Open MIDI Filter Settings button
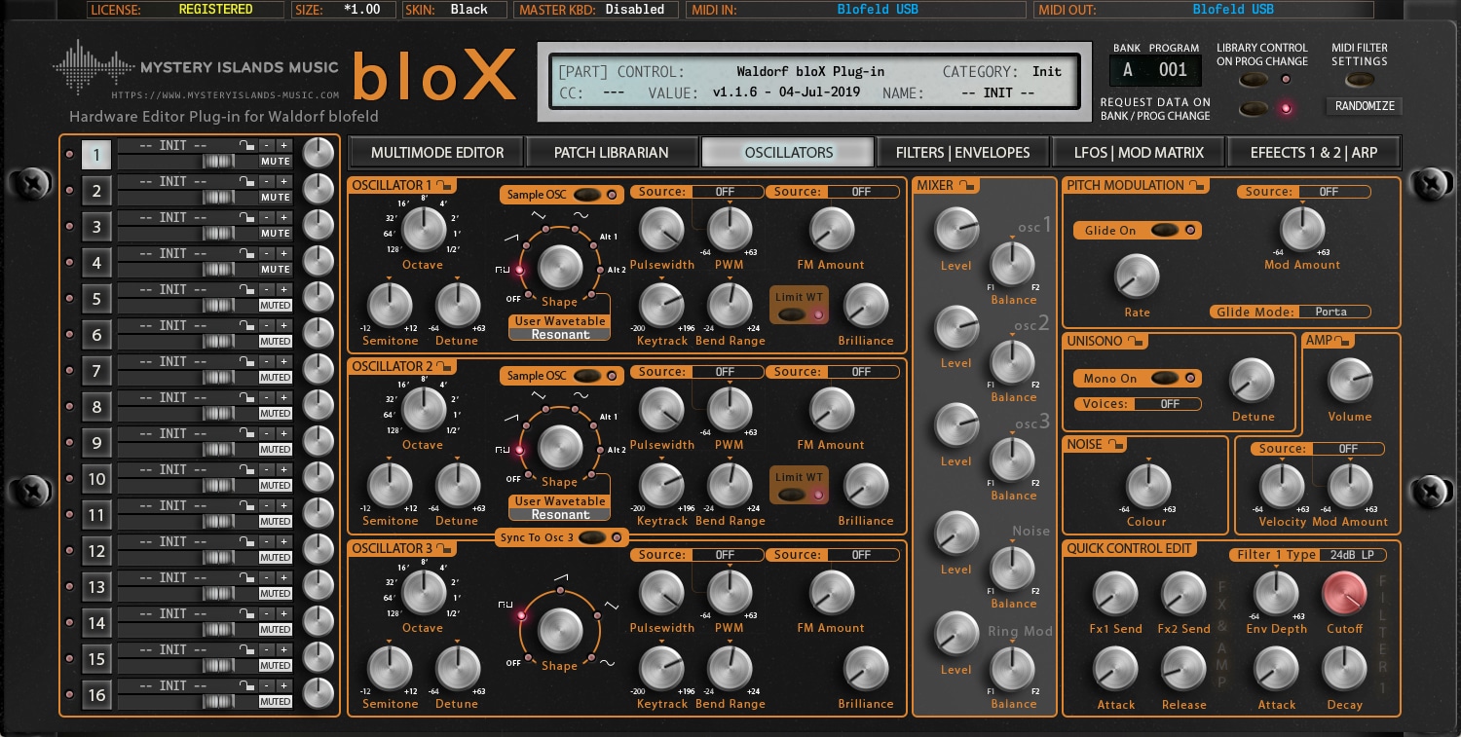The image size is (1461, 737). [x=1360, y=80]
